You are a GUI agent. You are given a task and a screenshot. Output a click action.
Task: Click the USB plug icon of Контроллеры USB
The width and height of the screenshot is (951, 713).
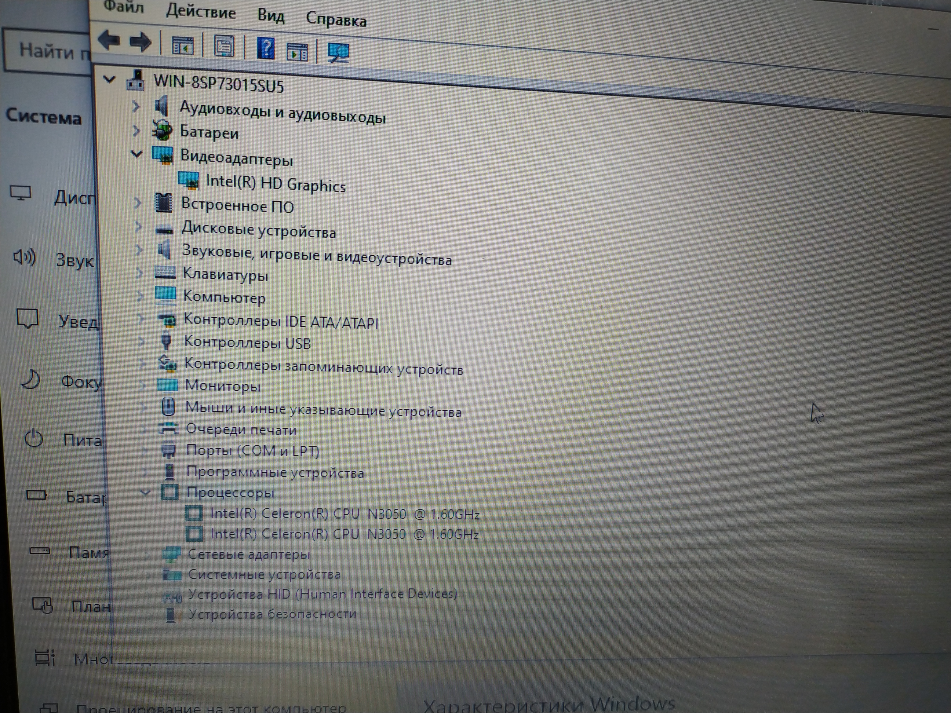click(166, 341)
